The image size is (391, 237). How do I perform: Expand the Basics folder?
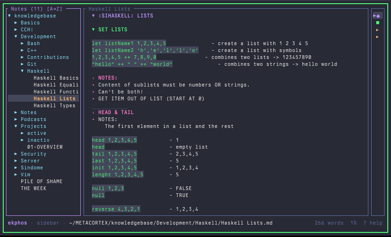[x=16, y=23]
